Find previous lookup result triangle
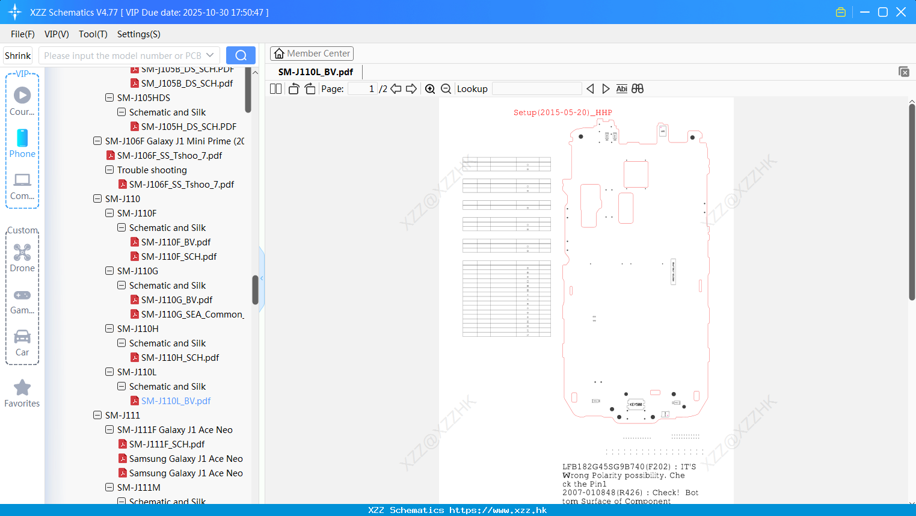This screenshot has height=516, width=916. point(590,89)
